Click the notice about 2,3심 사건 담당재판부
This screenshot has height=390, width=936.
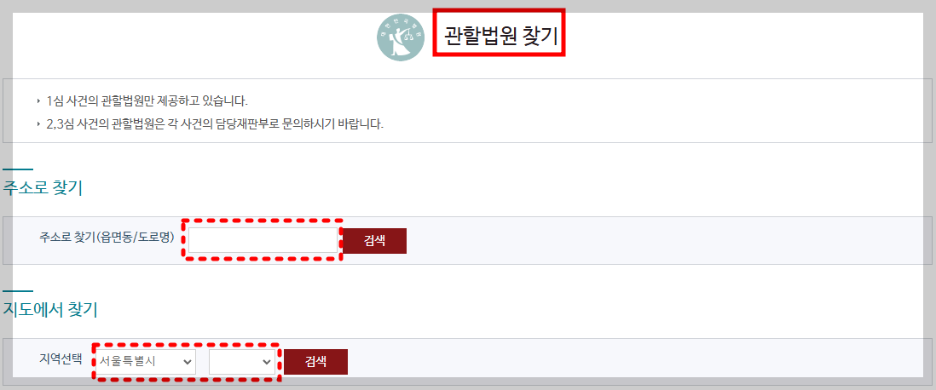point(214,125)
